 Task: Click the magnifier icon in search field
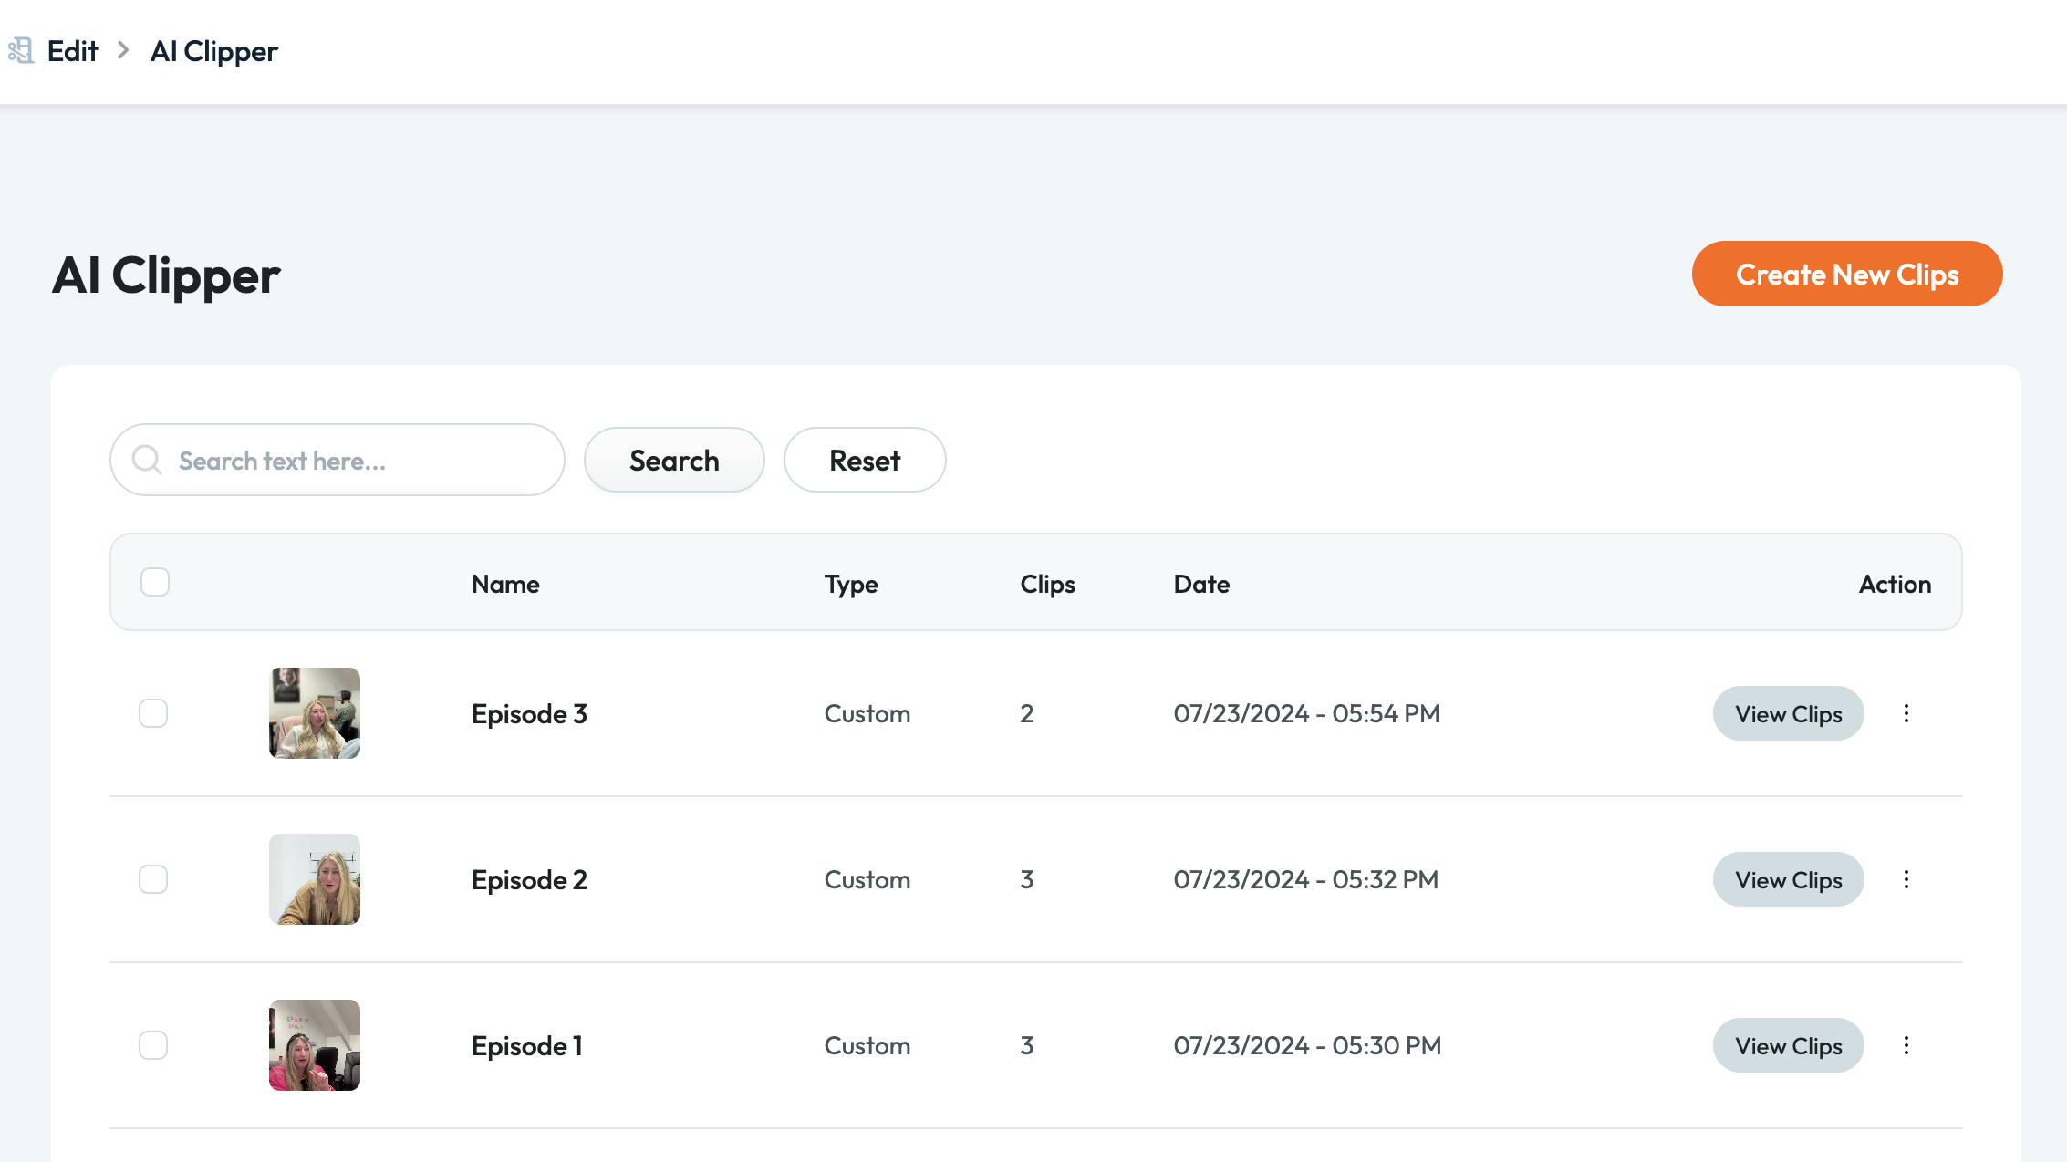click(x=146, y=460)
